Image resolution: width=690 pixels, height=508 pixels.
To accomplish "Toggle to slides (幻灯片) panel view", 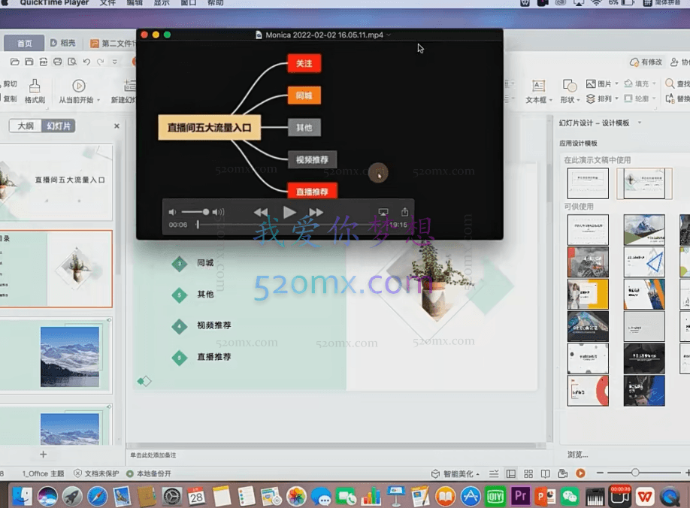I will pos(59,126).
